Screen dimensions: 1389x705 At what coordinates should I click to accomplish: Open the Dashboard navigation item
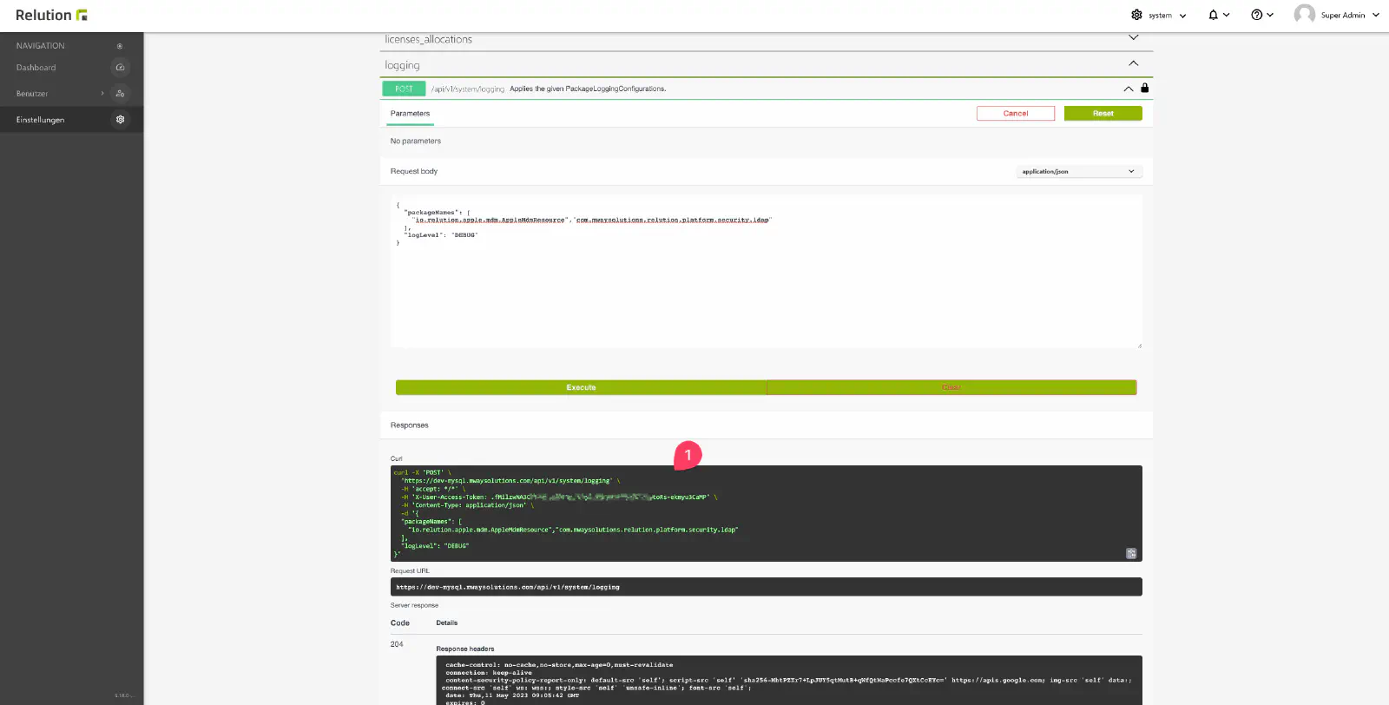click(36, 68)
